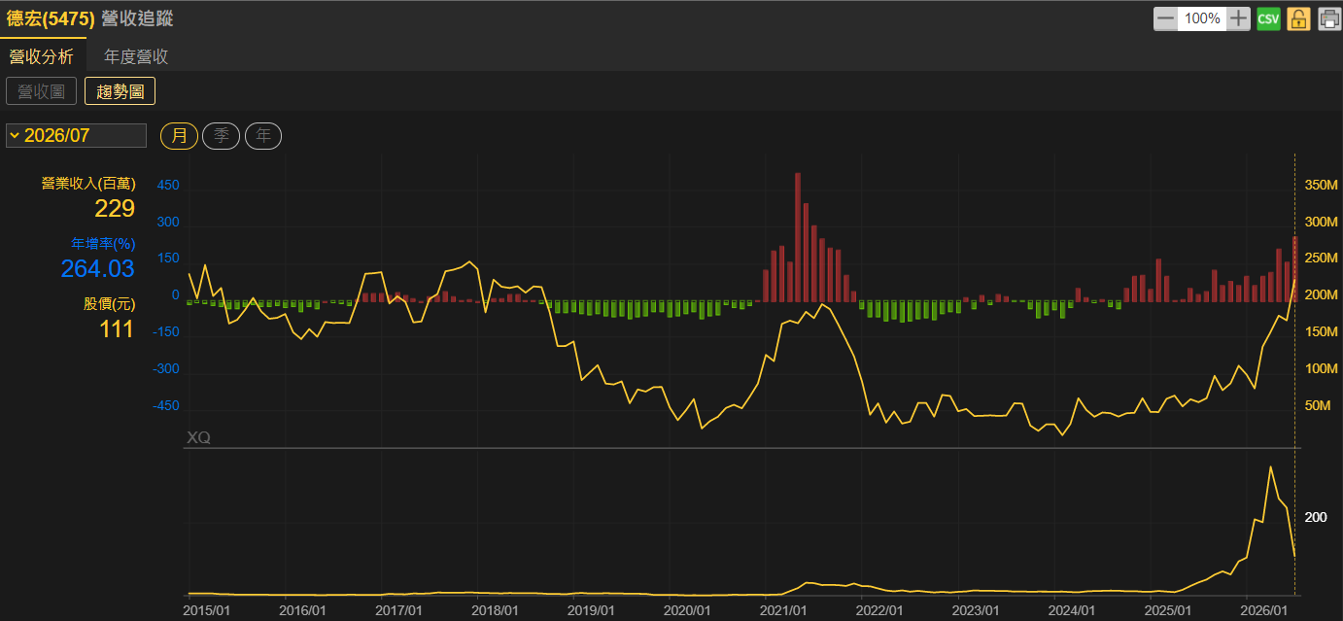Click the 股價(元) label
This screenshot has width=1343, height=621.
(110, 304)
